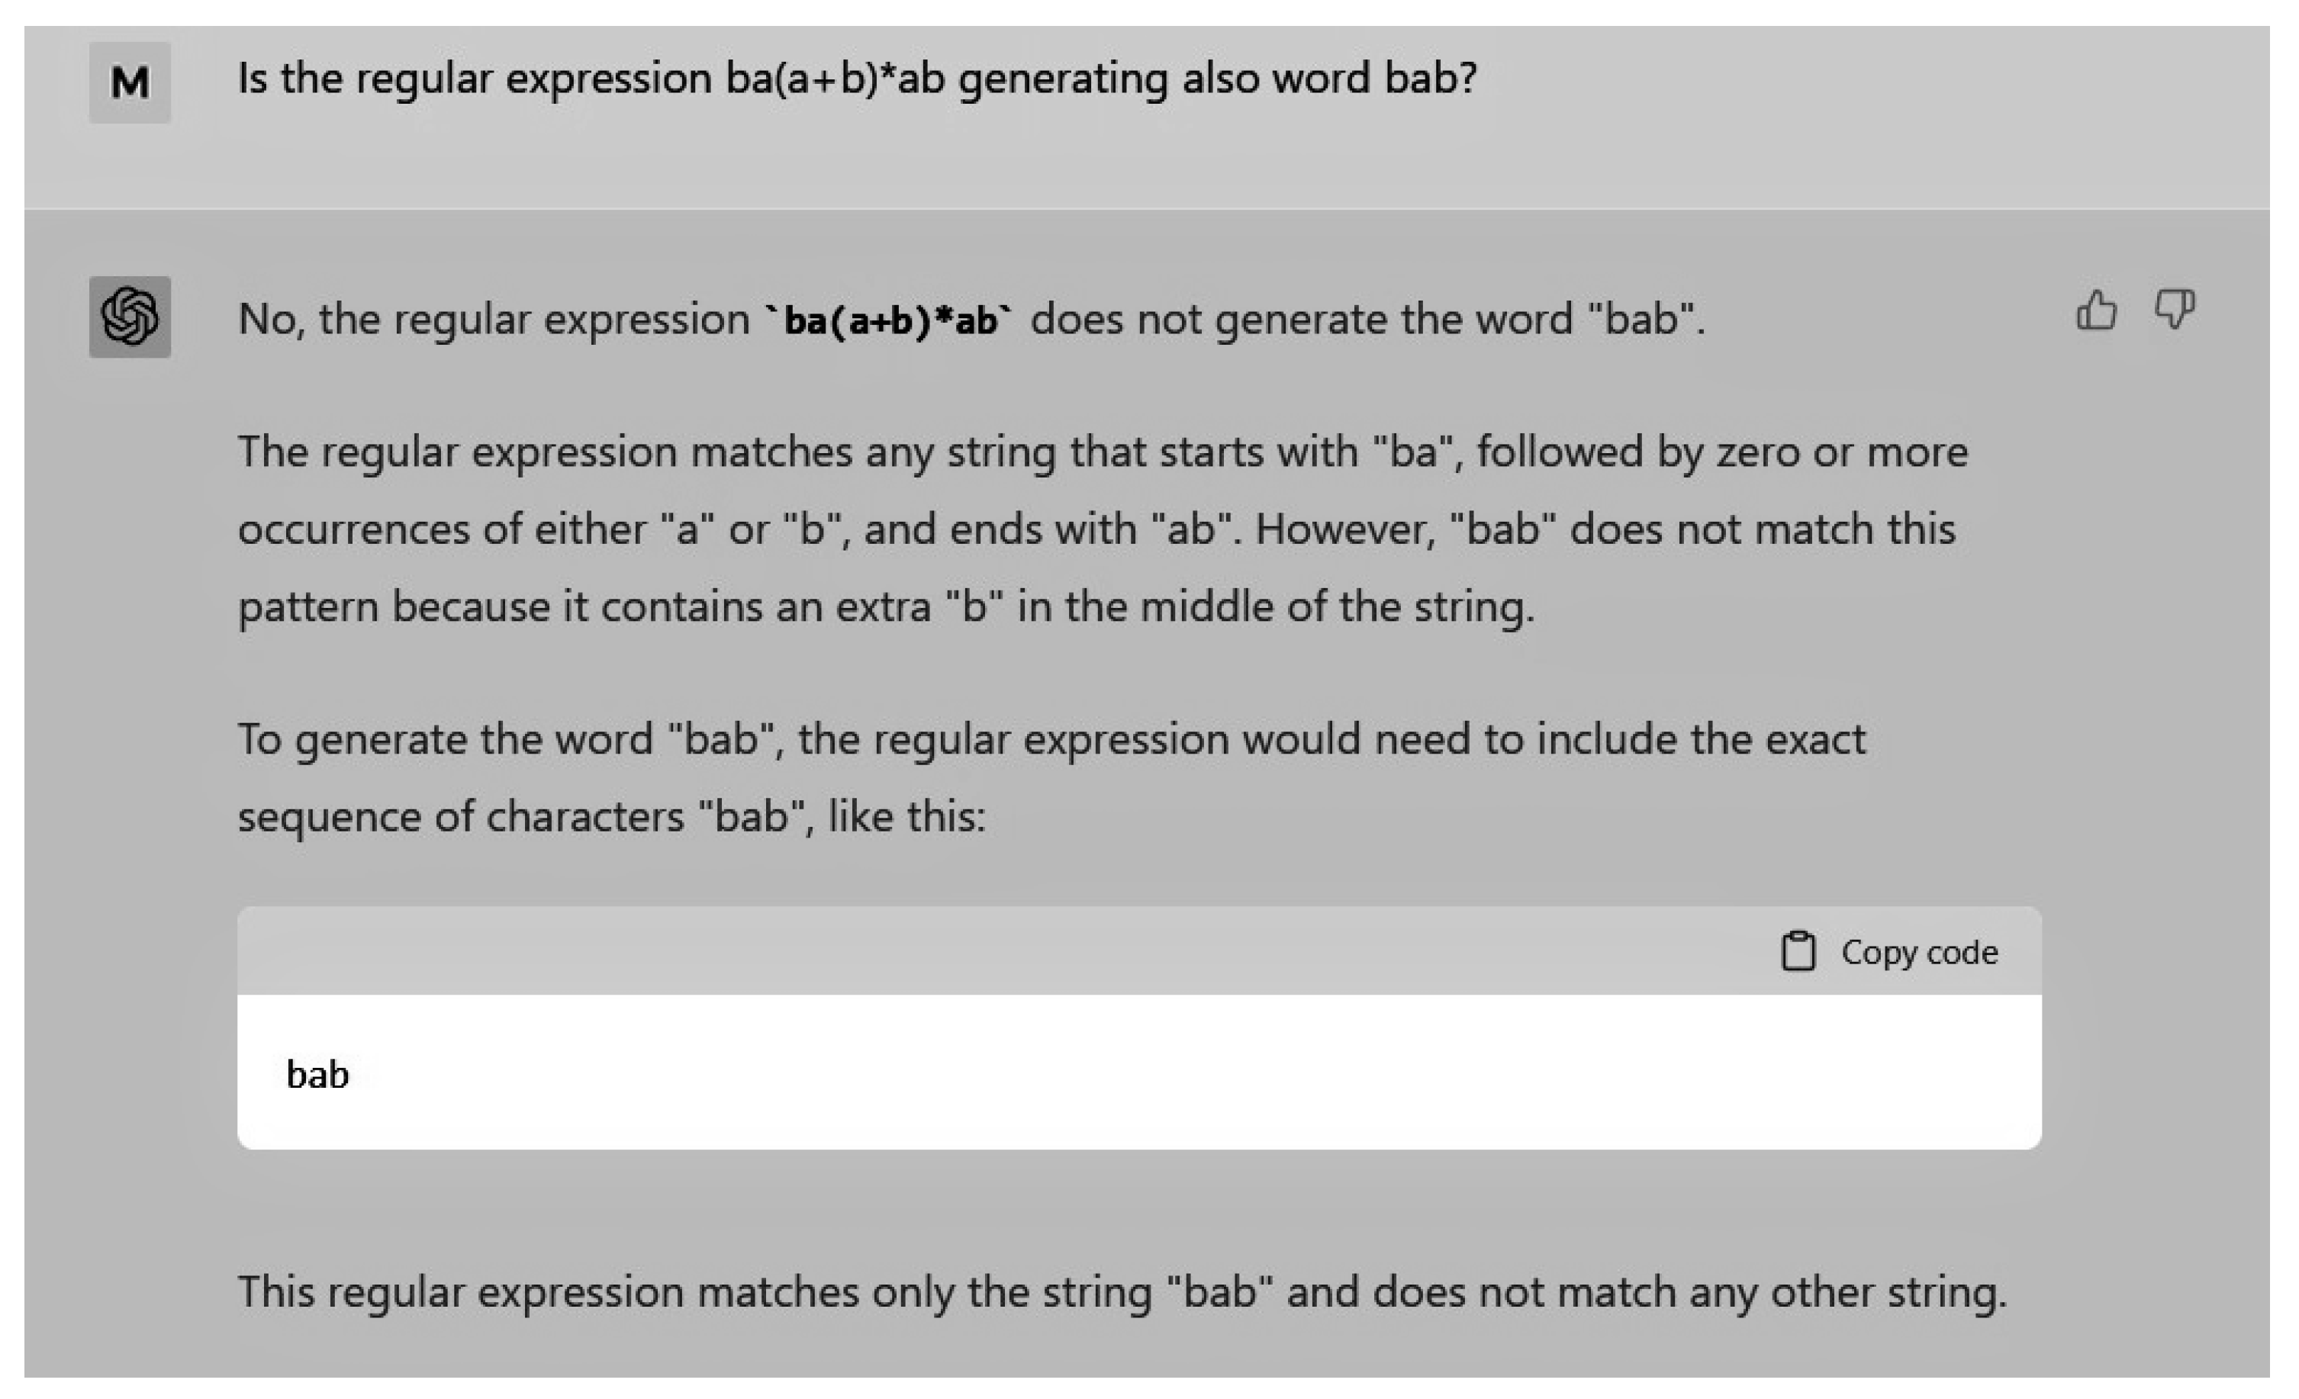Click the user avatar labeled M
Screen dimensions: 2299x1399
click(130, 82)
